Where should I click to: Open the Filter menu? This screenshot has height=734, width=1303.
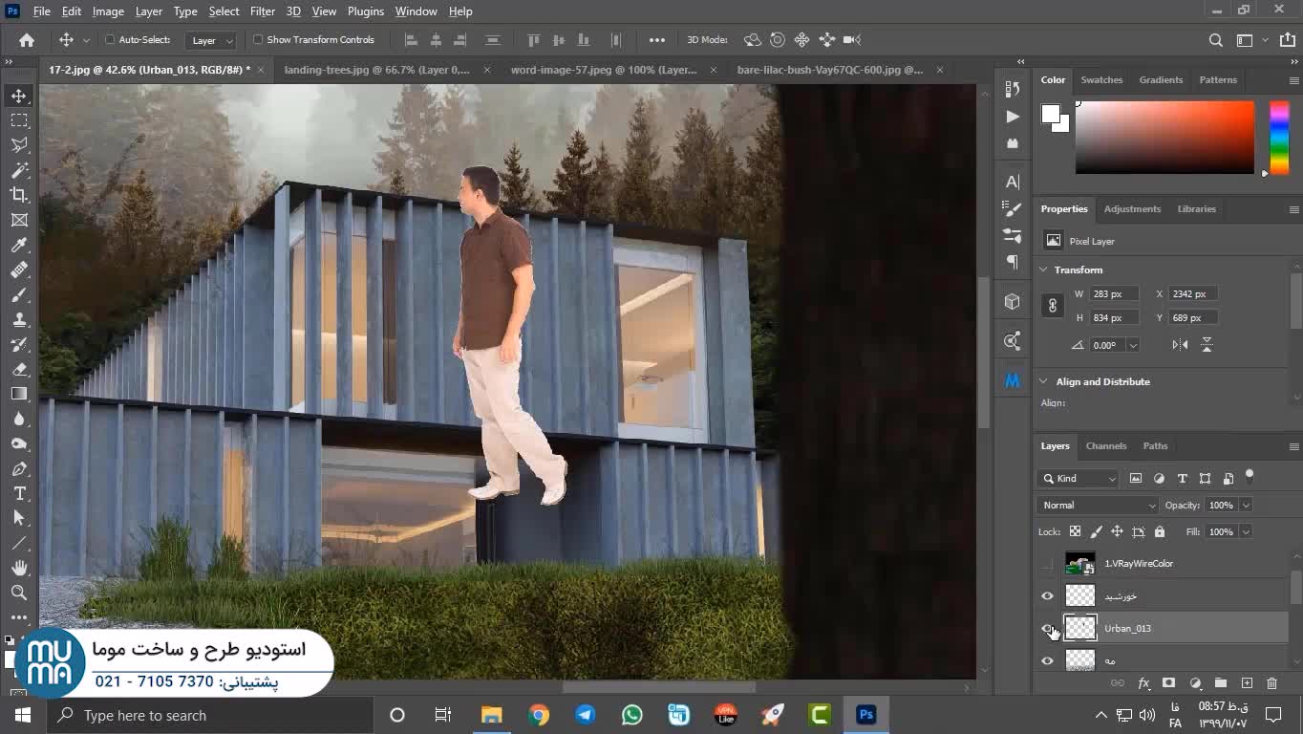point(262,11)
